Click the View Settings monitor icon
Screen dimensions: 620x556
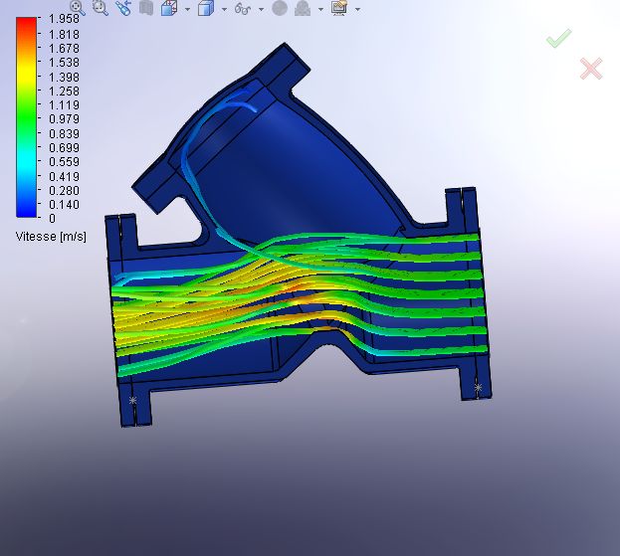pyautogui.click(x=339, y=8)
